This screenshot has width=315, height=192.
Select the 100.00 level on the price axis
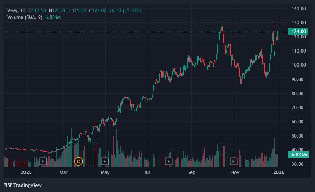coord(298,65)
